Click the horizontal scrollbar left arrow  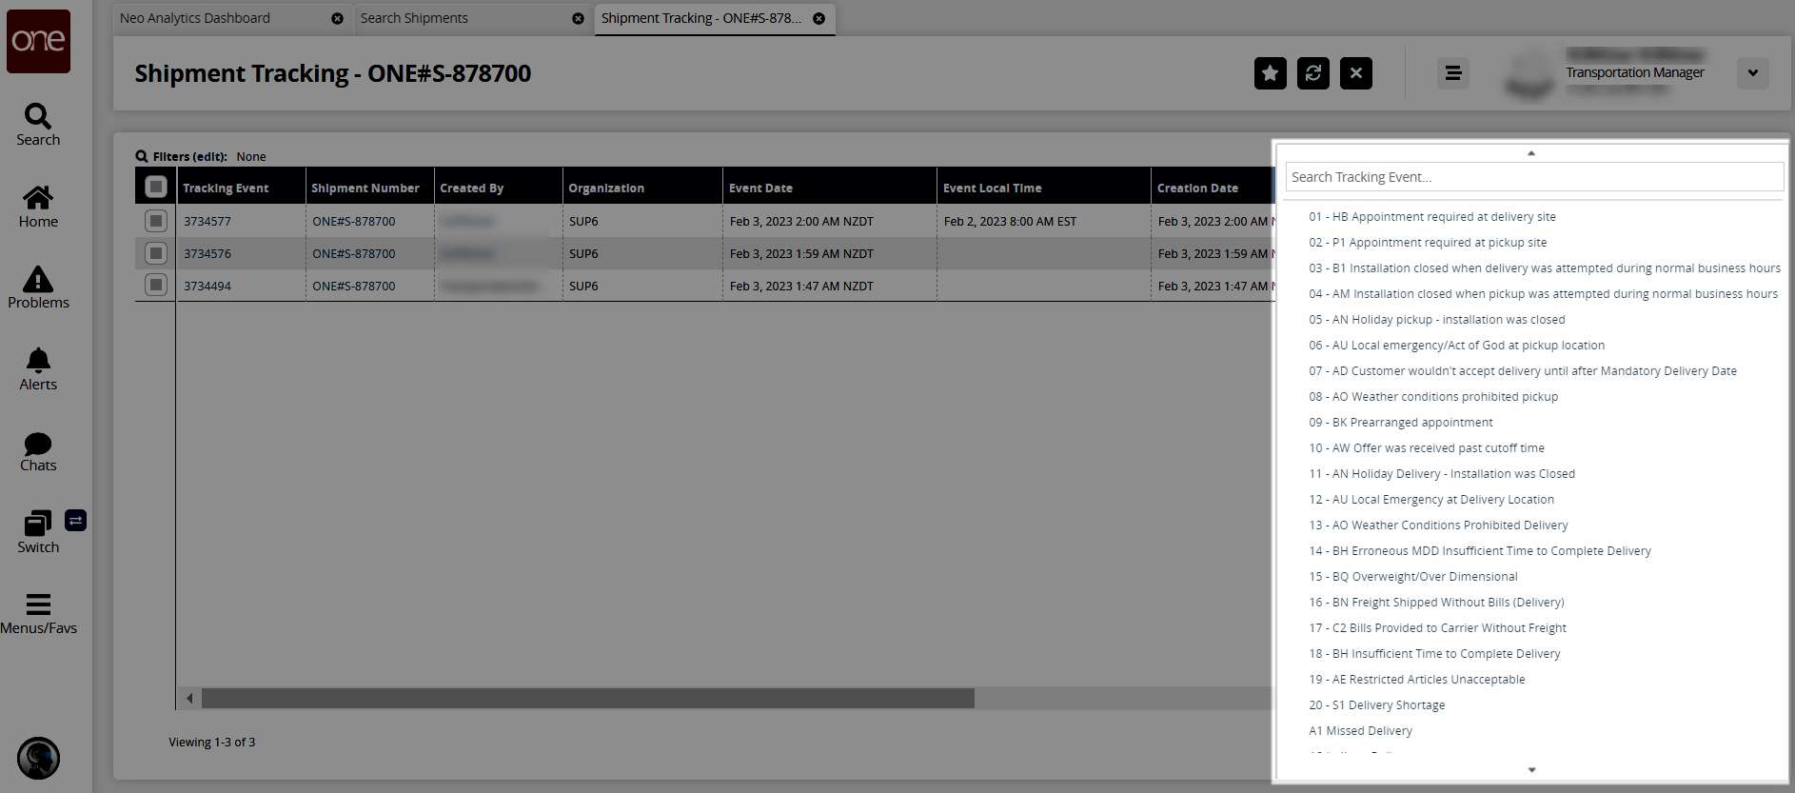click(189, 699)
